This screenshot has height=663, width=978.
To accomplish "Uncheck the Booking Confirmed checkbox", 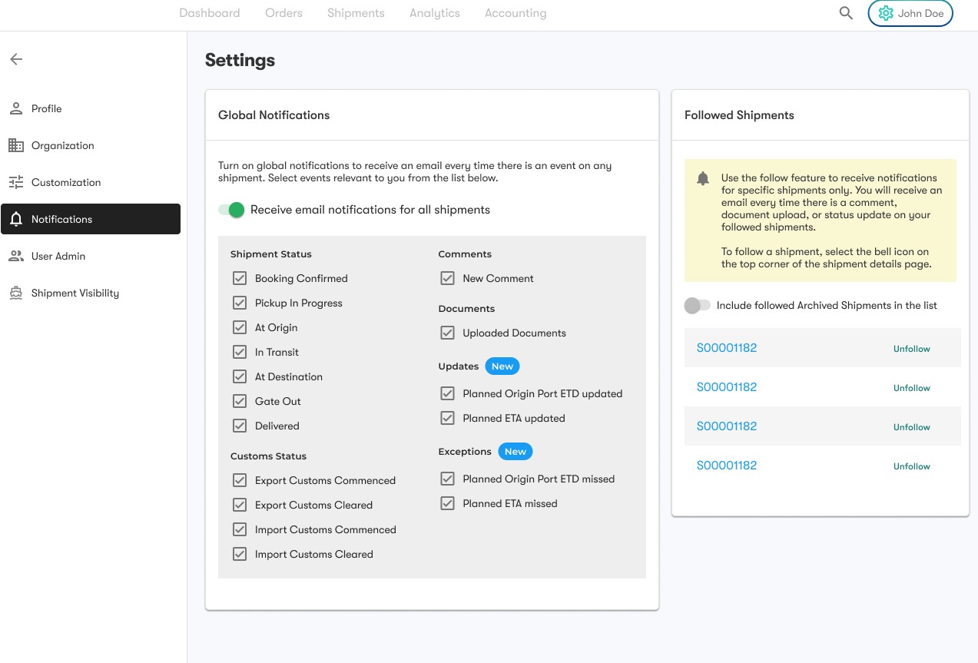I will pyautogui.click(x=240, y=278).
